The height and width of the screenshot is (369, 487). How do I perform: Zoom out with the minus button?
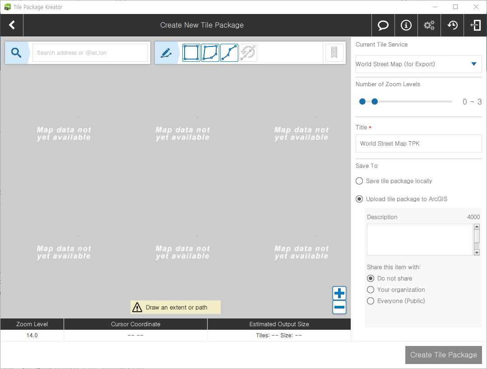[x=339, y=307]
